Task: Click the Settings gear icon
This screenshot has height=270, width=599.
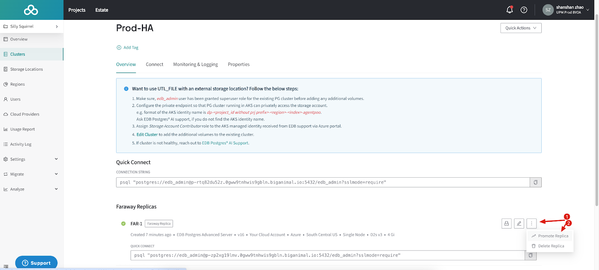Action: (x=6, y=159)
